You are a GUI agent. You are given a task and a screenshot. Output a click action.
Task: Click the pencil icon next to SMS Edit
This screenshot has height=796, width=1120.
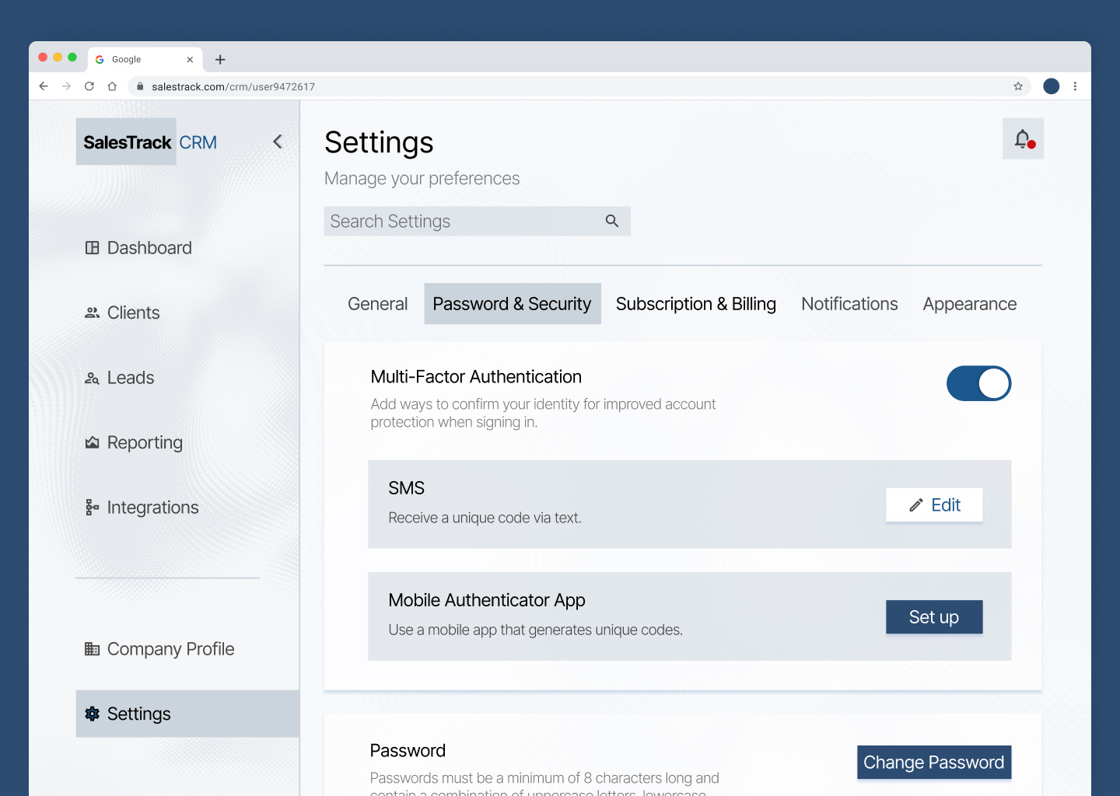coord(915,504)
